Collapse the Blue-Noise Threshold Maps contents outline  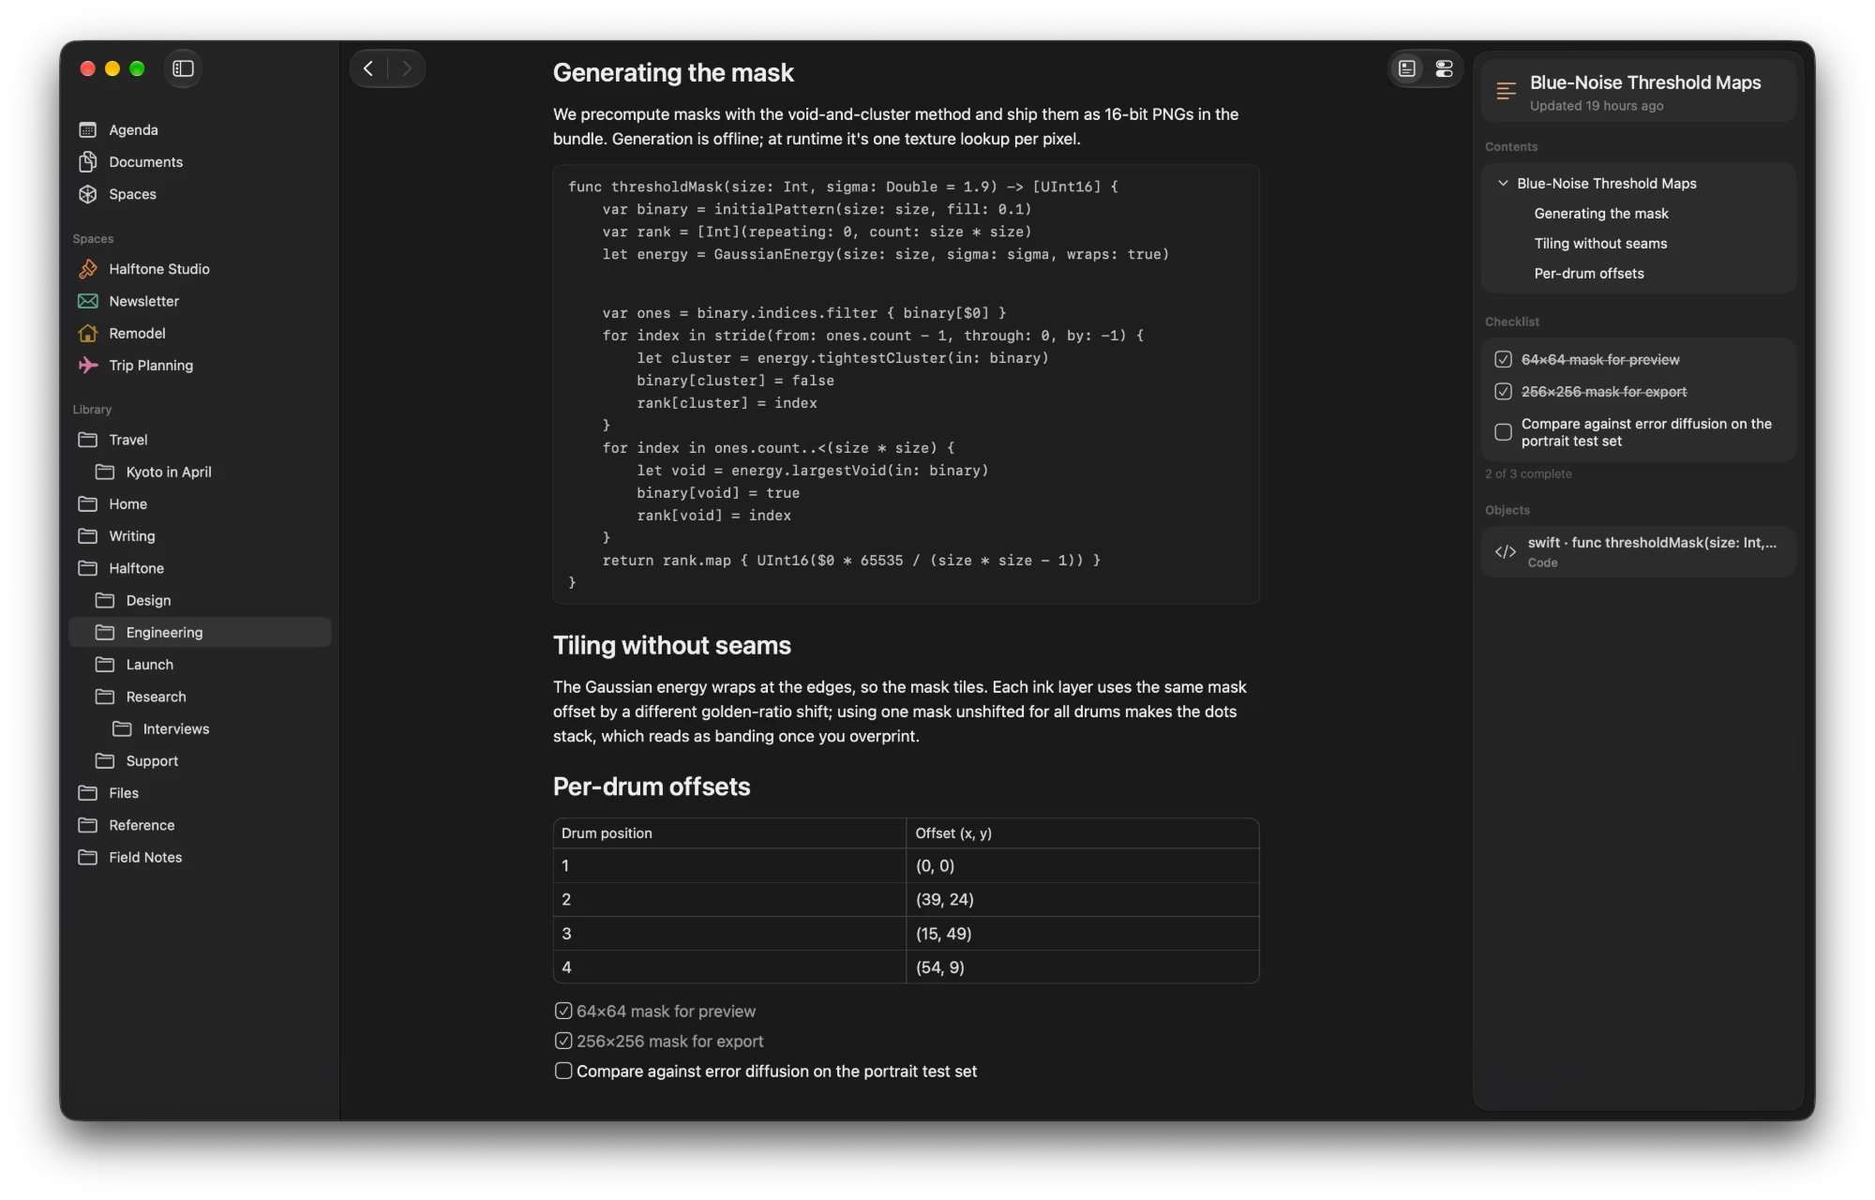point(1503,184)
